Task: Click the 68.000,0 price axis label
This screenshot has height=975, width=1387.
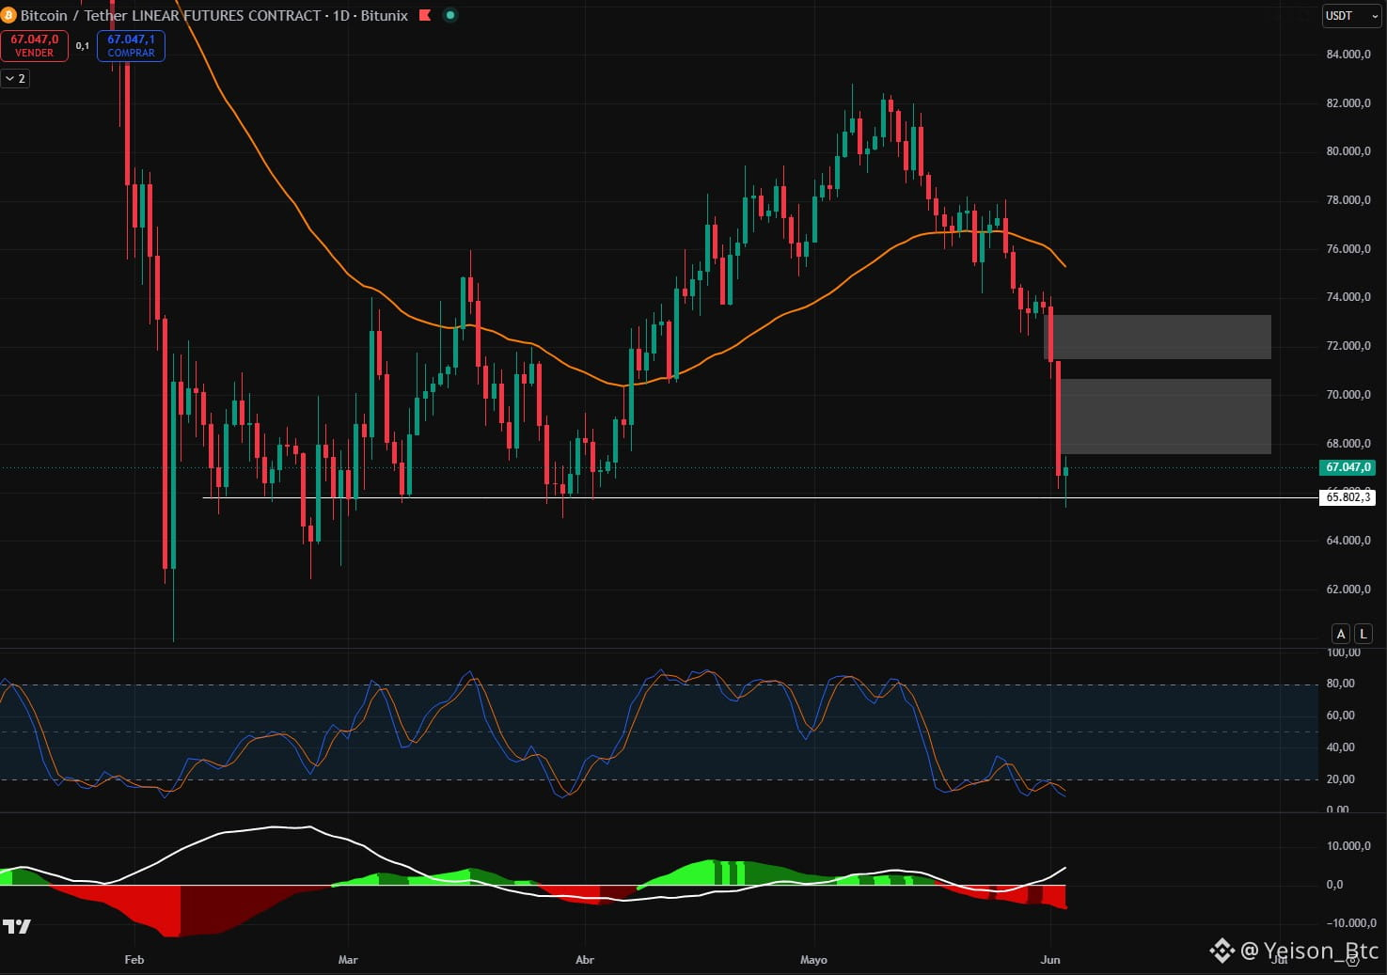Action: 1348,444
